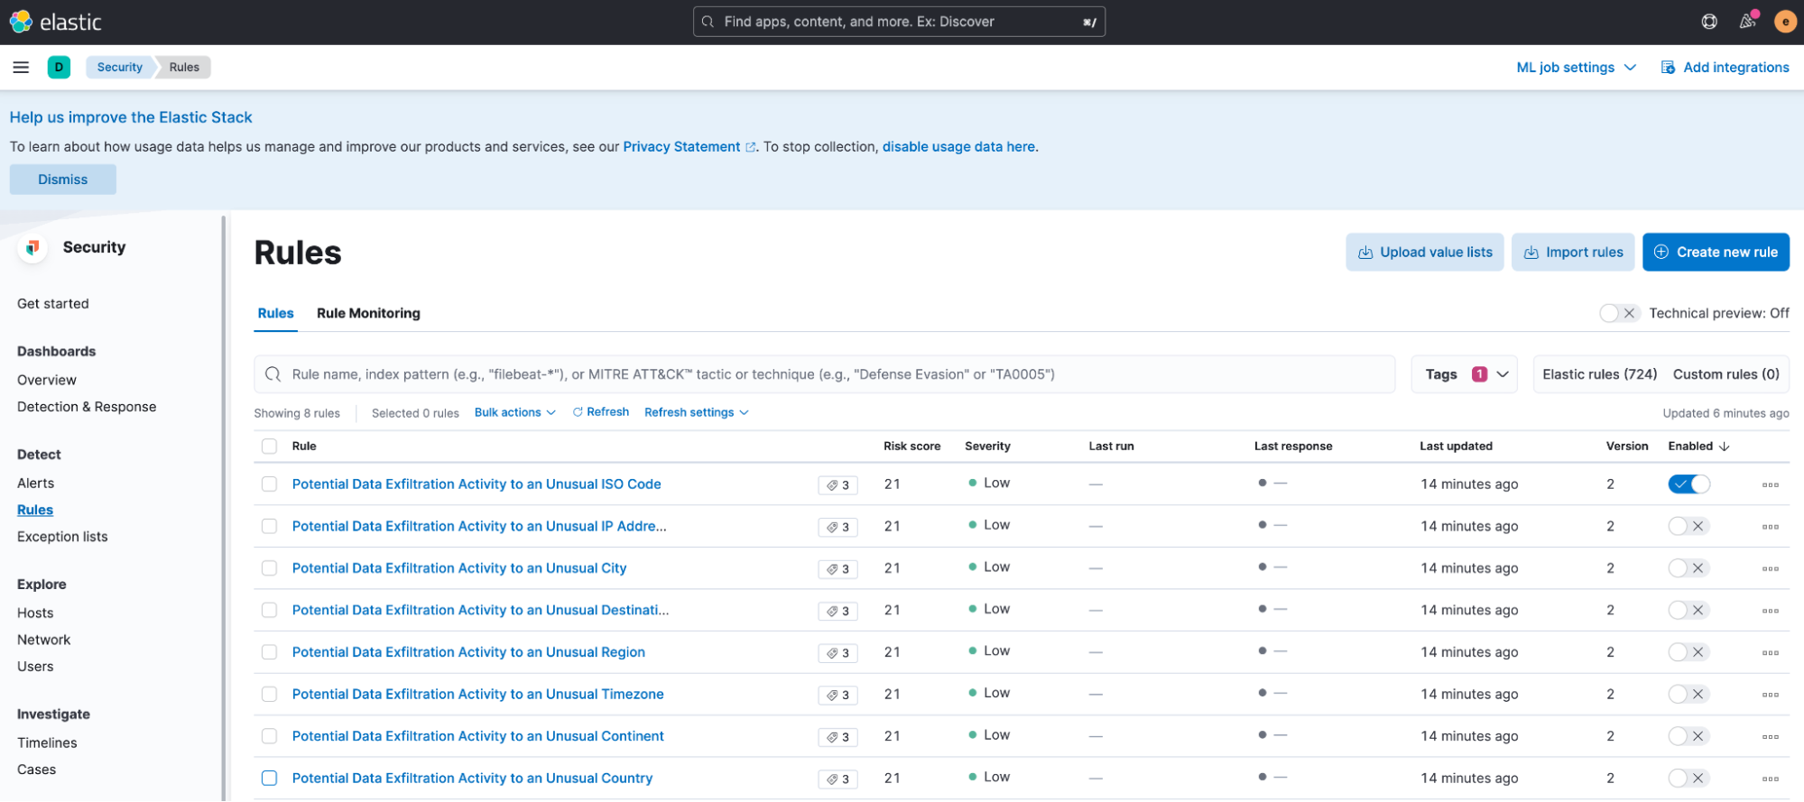
Task: Sort by Enabled column arrow
Action: pos(1724,447)
